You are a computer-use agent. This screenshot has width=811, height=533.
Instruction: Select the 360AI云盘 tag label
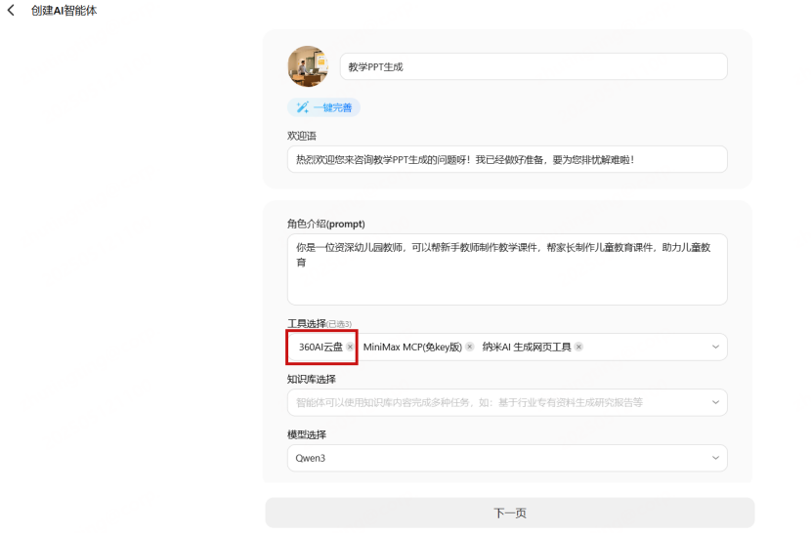[x=320, y=347]
